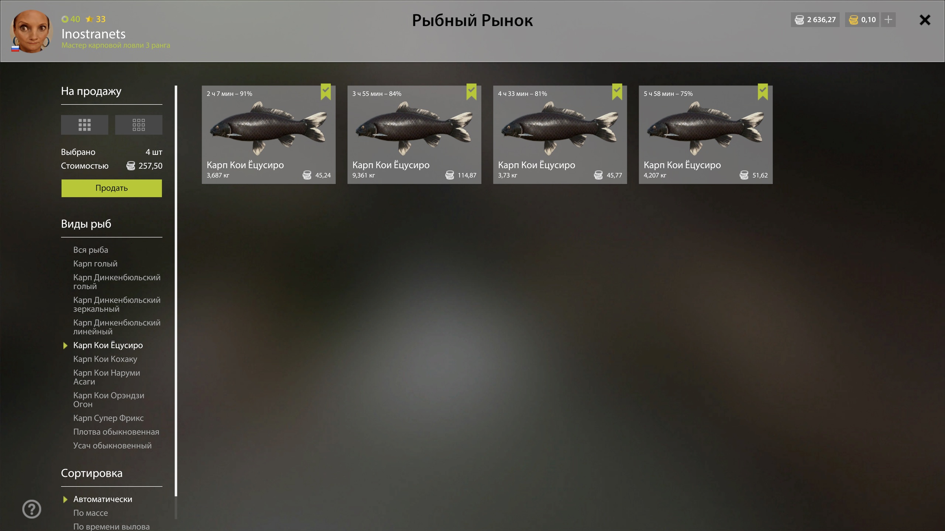Click the hollow grid deselect-all icon
This screenshot has height=531, width=945.
coord(138,125)
